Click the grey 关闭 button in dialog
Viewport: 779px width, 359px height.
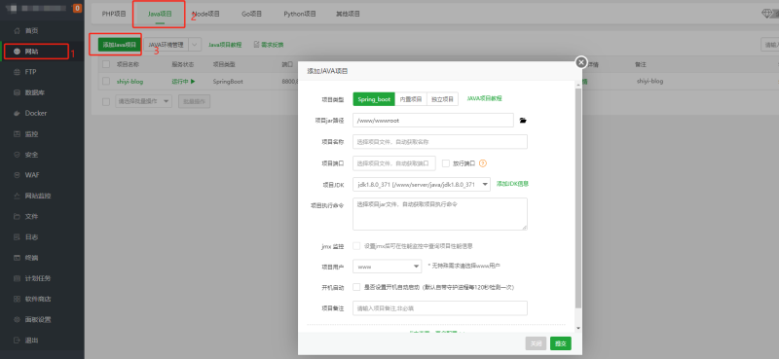point(537,343)
